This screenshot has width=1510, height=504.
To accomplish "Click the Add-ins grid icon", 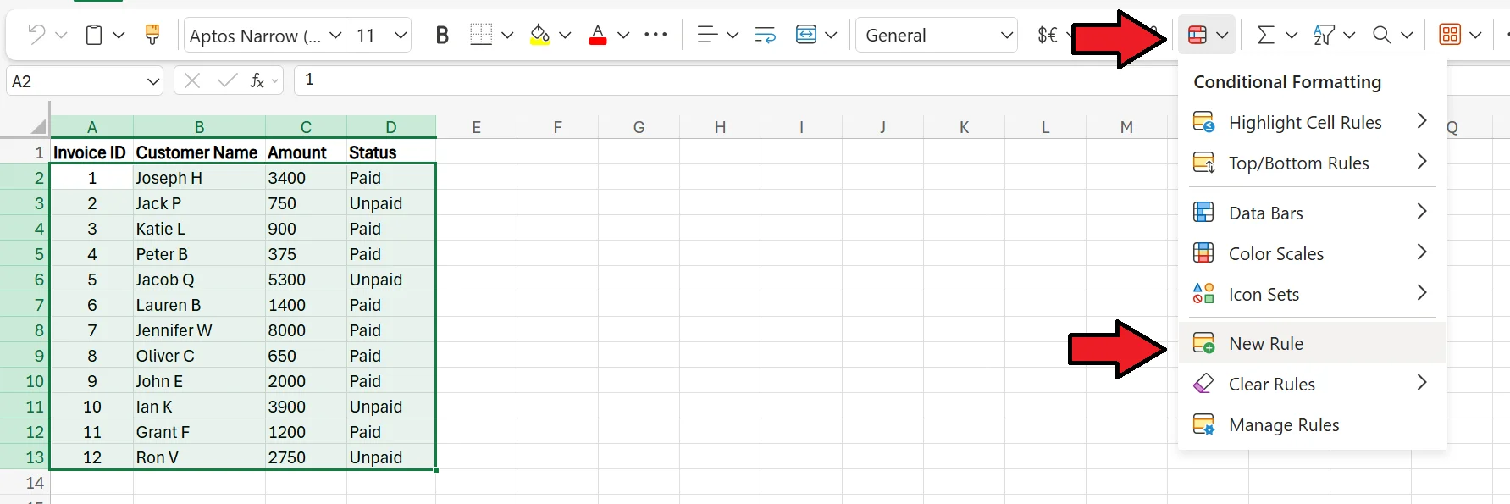I will pyautogui.click(x=1451, y=35).
